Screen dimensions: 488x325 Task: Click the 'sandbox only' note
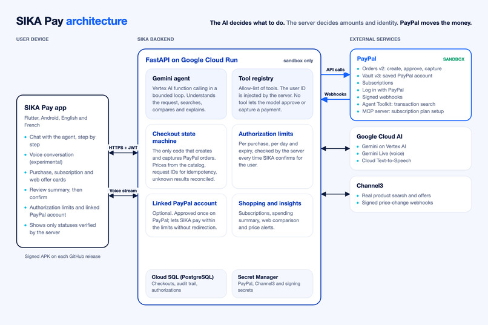[298, 61]
